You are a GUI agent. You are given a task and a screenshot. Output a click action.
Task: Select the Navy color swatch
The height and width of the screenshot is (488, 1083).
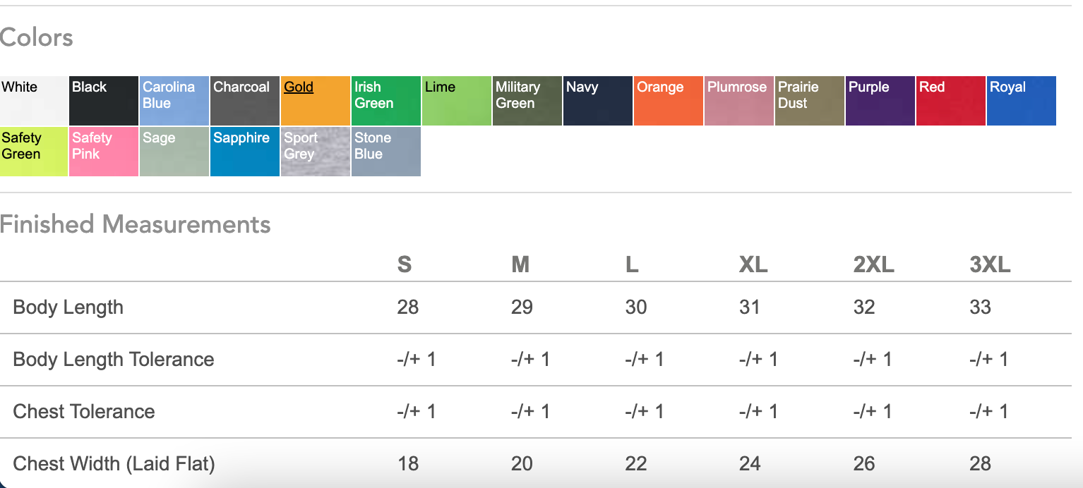[598, 101]
